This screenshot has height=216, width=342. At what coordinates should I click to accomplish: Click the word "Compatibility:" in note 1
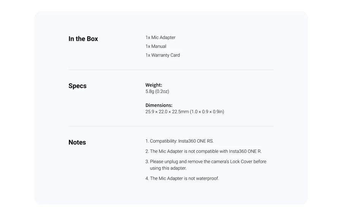[x=163, y=141]
